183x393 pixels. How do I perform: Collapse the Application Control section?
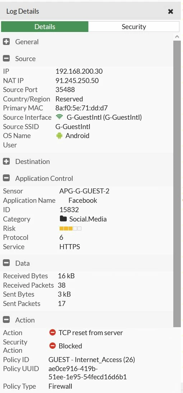point(6,178)
